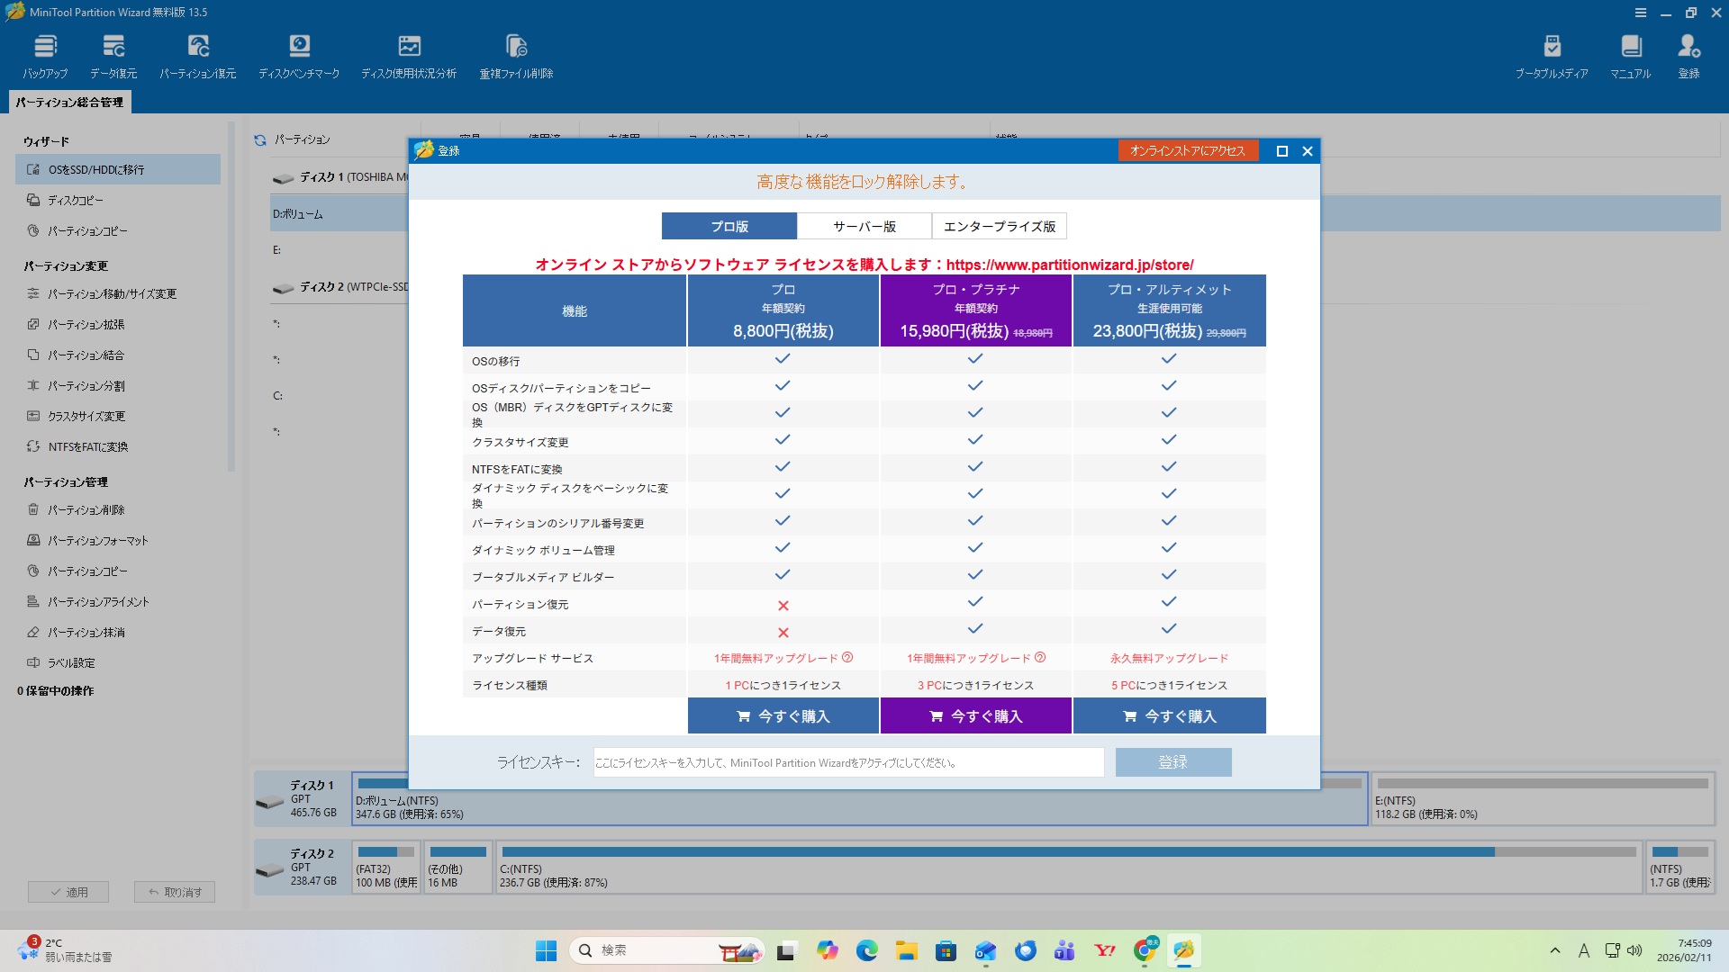
Task: Open File Explorer from the taskbar
Action: click(x=906, y=950)
